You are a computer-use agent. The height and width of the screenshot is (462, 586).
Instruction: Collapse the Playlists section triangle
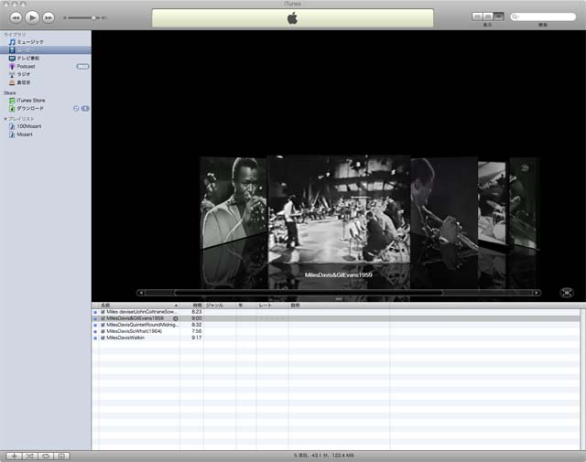(5, 119)
